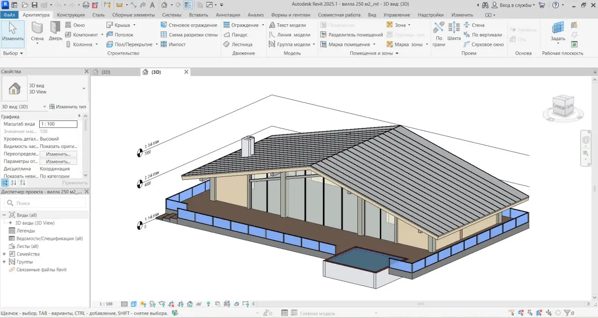Select the Дверь (Door) tool
598x318 pixels.
[55, 35]
